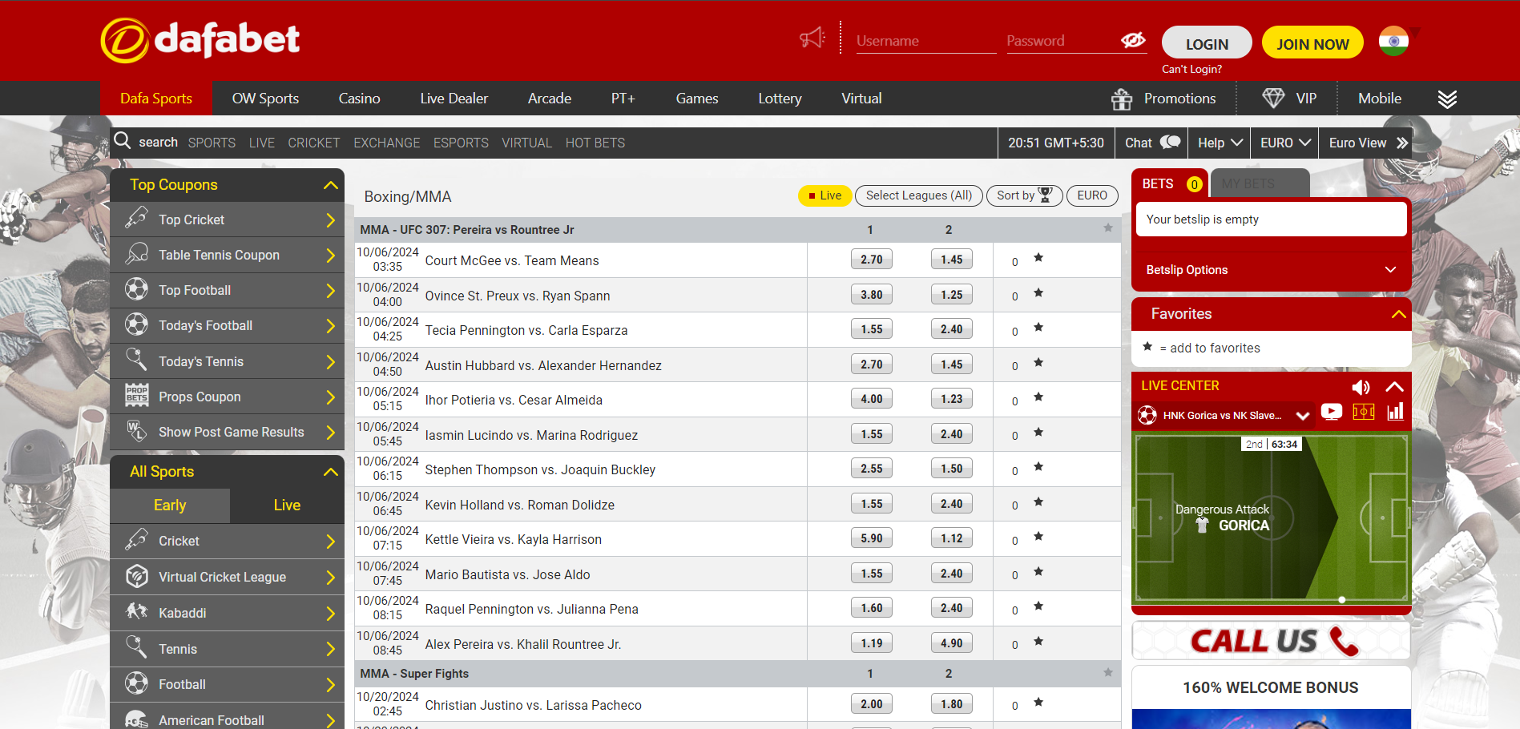
Task: Favorite Austin Hubbard vs. Alexander Hernandez
Action: tap(1038, 363)
